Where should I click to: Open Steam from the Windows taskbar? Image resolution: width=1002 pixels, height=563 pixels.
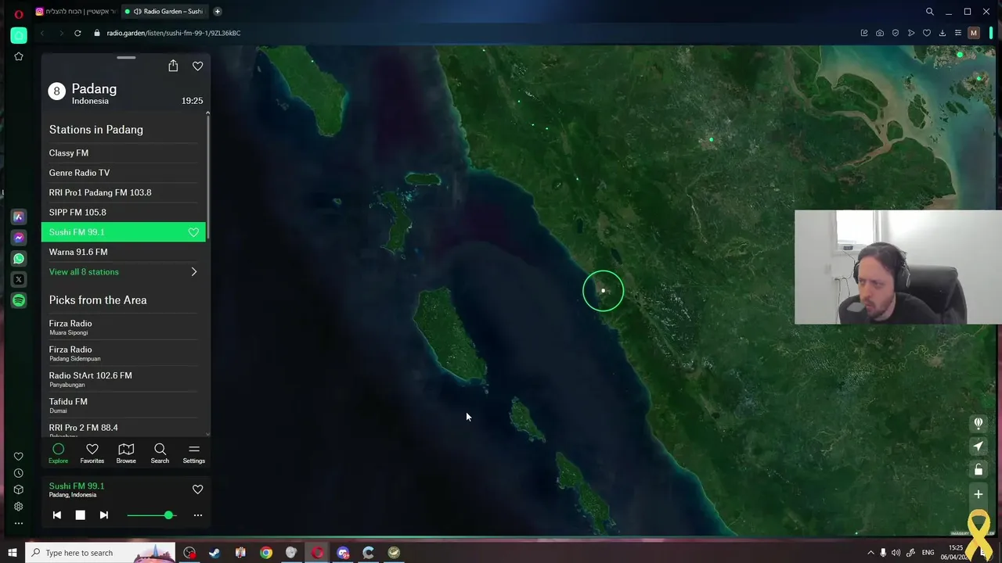click(214, 553)
